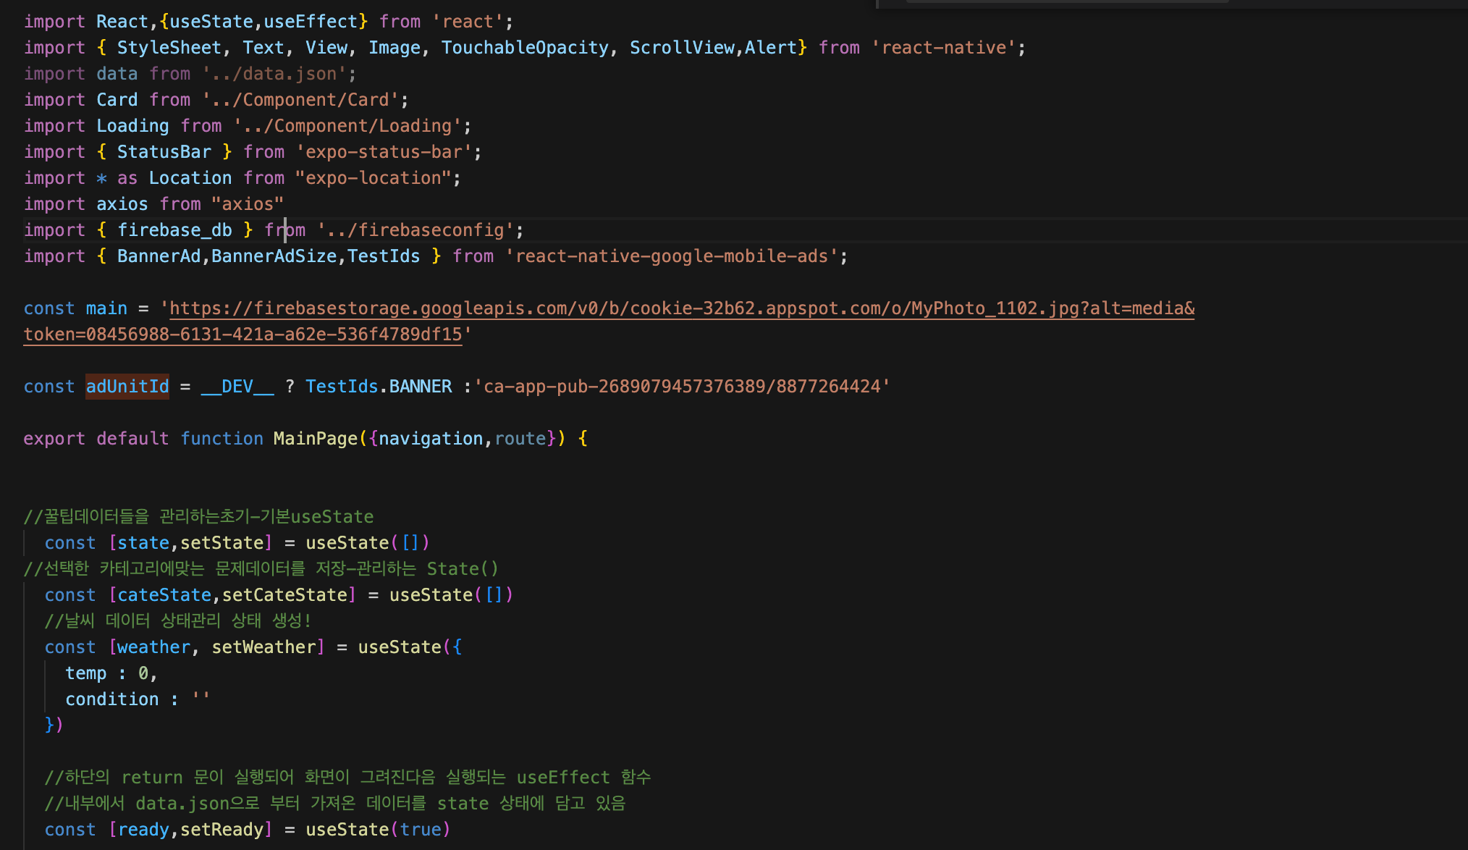
Task: Click 'BANNER' in TestIds.BANNER
Action: pyautogui.click(x=421, y=387)
